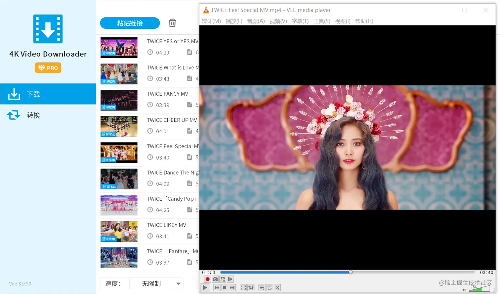Open the TWICE CHEER UP MV thumbnail
Viewport: 500px width, 294px height.
[119, 126]
